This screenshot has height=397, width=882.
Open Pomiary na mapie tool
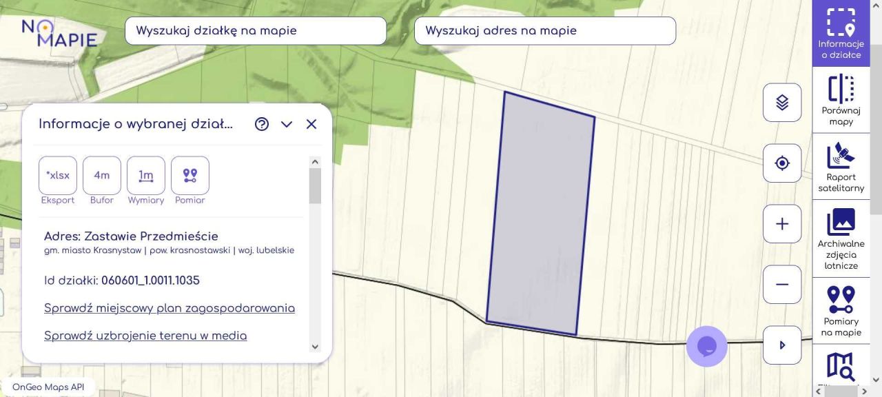pos(841,309)
